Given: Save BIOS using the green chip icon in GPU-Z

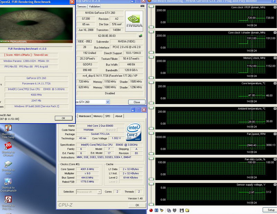Looking at the screenshot, I should (x=141, y=36).
